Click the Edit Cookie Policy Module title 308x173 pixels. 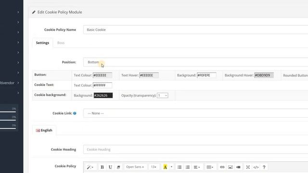point(60,12)
